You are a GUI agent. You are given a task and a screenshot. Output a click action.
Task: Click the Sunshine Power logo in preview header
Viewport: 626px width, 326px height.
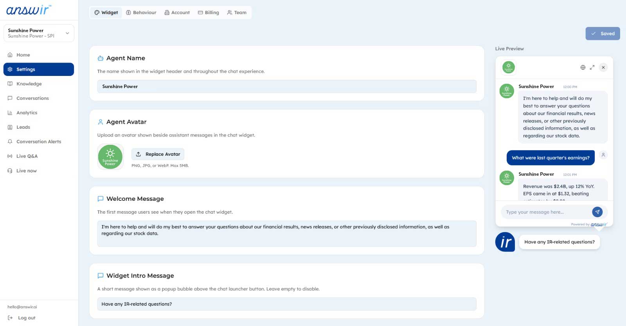(509, 67)
